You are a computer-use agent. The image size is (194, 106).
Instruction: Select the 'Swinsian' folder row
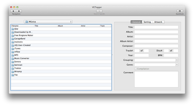tap(61, 65)
